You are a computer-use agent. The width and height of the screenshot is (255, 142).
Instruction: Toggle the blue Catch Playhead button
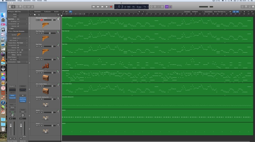pos(71,12)
